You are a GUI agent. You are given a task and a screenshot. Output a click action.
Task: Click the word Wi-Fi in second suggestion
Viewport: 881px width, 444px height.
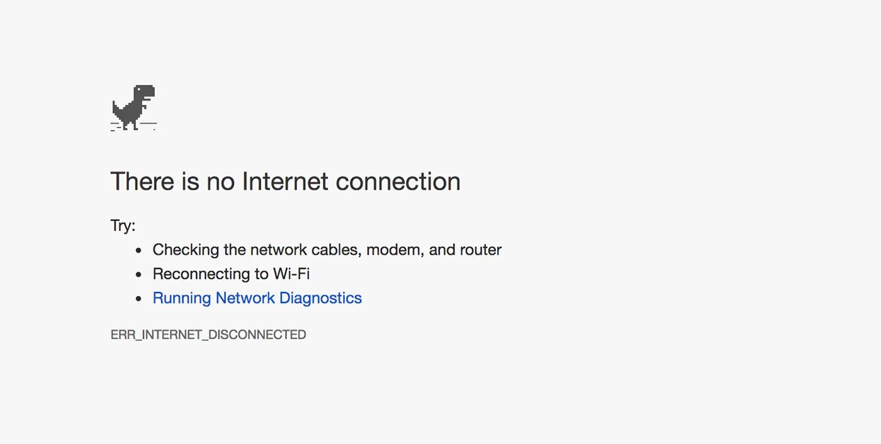click(291, 274)
